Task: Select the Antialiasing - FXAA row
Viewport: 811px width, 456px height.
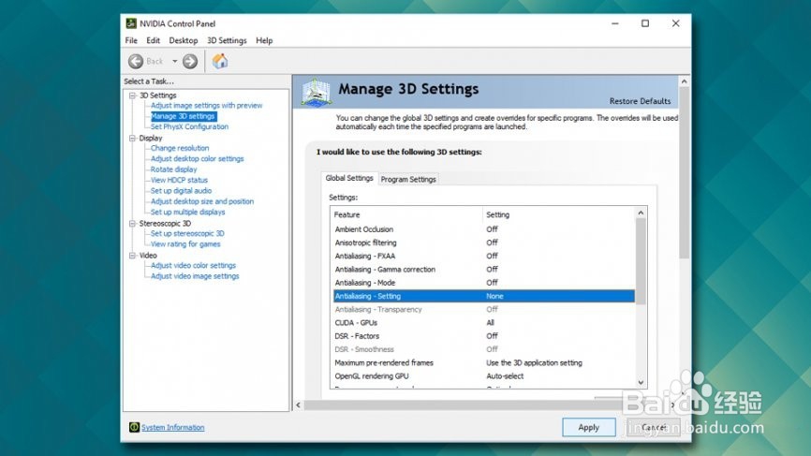Action: point(484,256)
